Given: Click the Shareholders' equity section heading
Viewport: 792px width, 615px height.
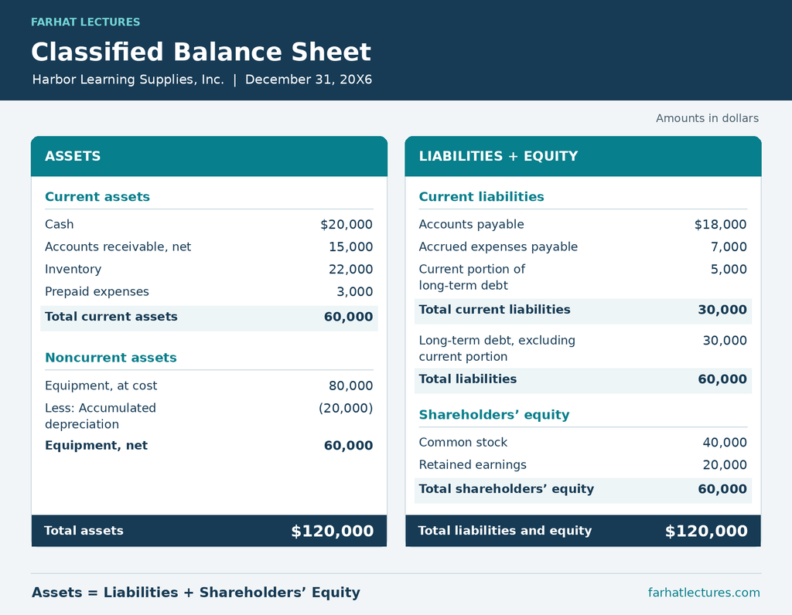Looking at the screenshot, I should [494, 415].
